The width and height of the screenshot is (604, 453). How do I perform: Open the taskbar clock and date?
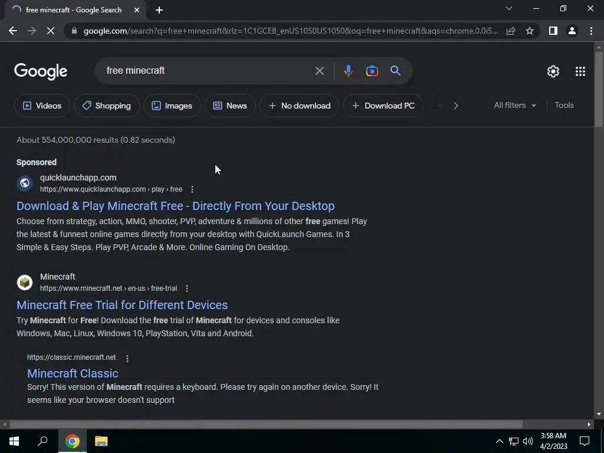click(x=553, y=441)
